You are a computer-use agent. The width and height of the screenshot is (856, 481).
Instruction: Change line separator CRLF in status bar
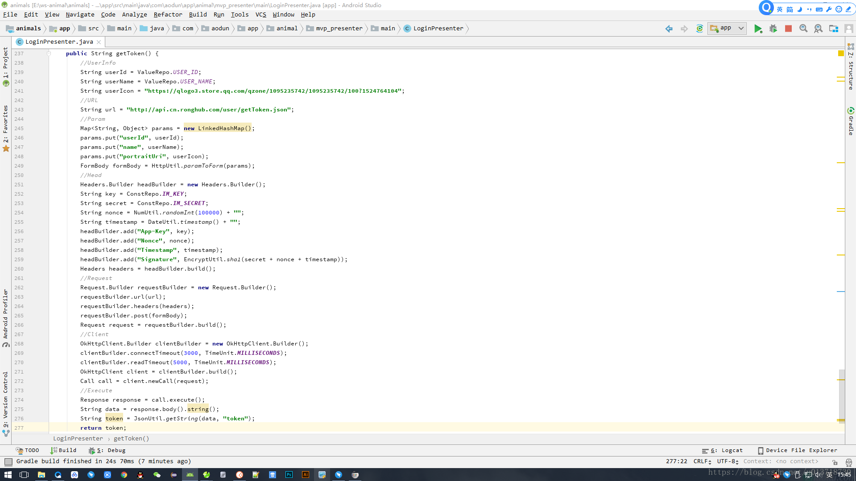click(702, 461)
